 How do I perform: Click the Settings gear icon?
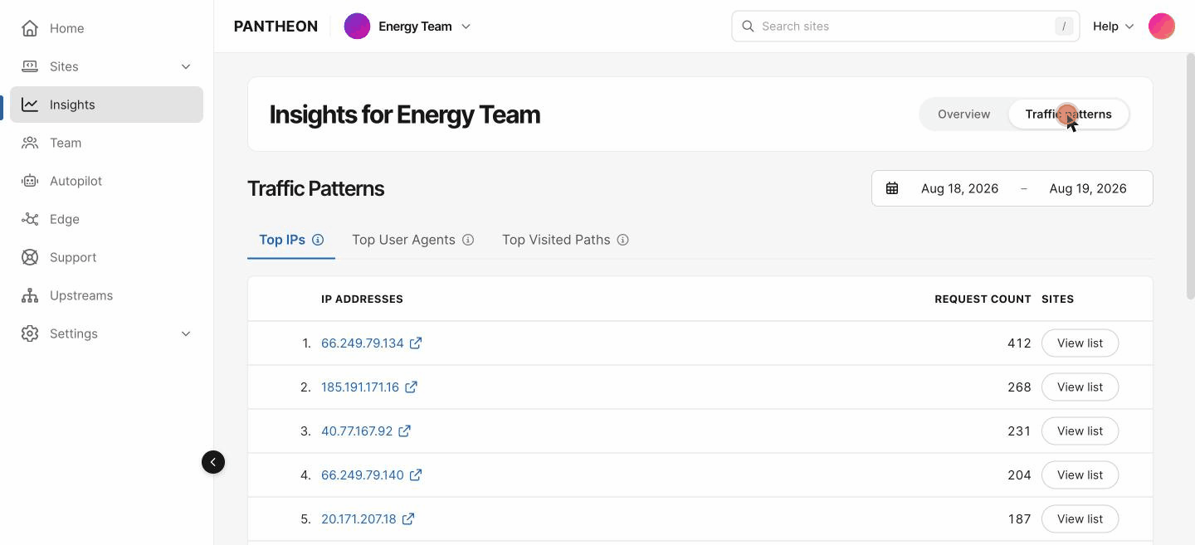[x=30, y=333]
